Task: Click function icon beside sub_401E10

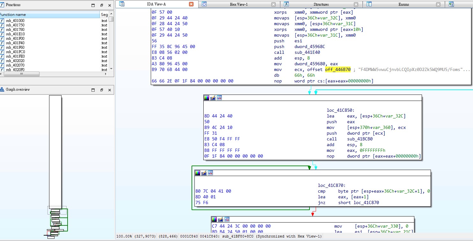Action: [2, 34]
